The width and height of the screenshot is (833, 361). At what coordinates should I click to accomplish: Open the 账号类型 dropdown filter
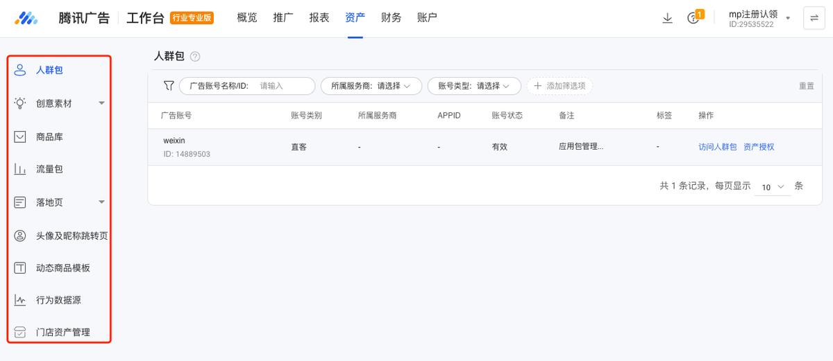coord(474,86)
